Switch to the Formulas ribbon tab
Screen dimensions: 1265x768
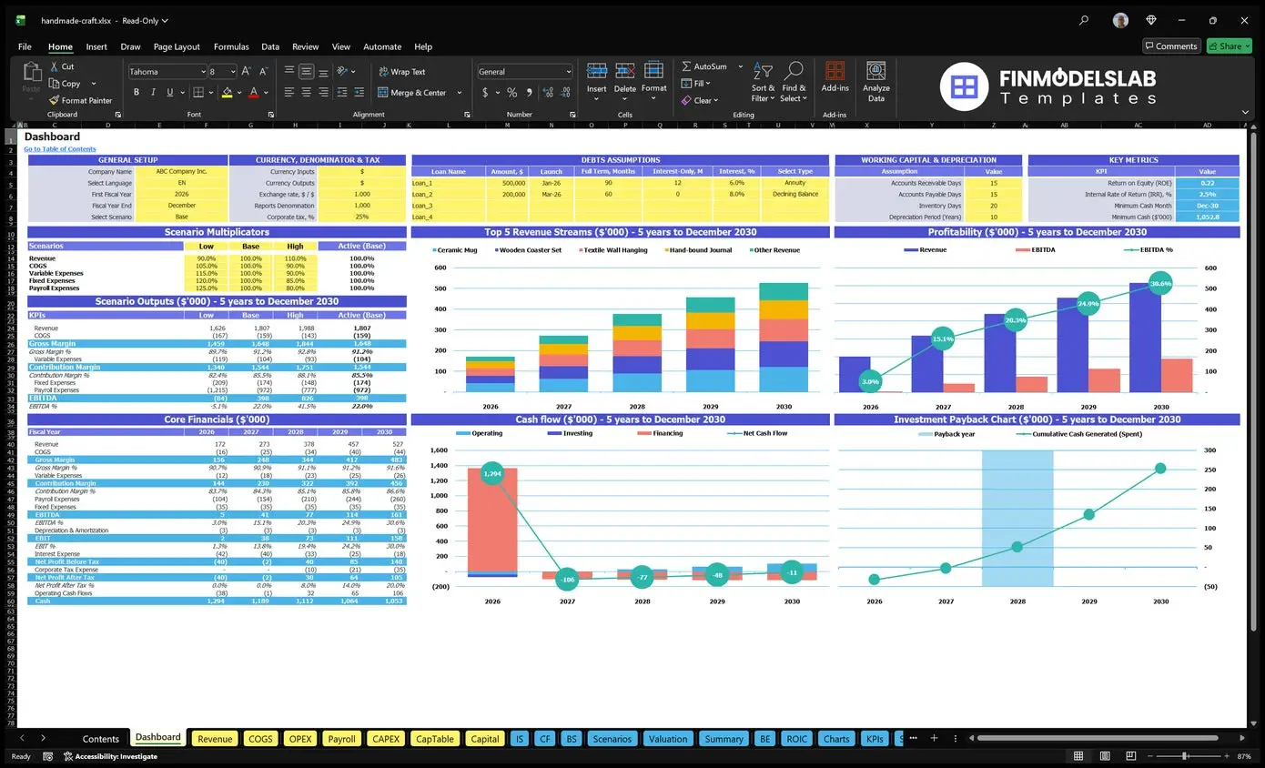coord(231,46)
